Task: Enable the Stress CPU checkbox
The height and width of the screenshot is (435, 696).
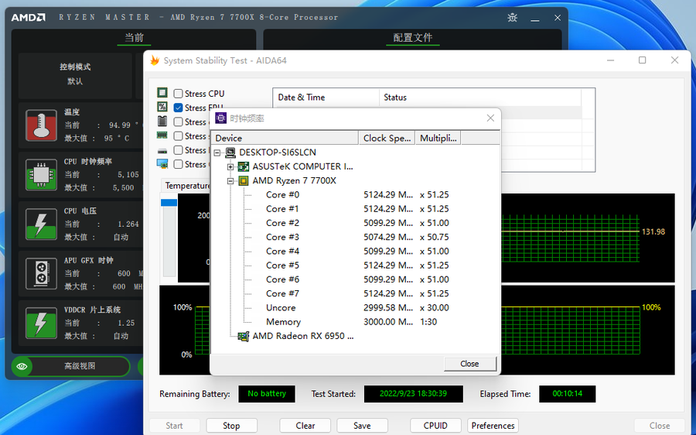Action: click(179, 94)
